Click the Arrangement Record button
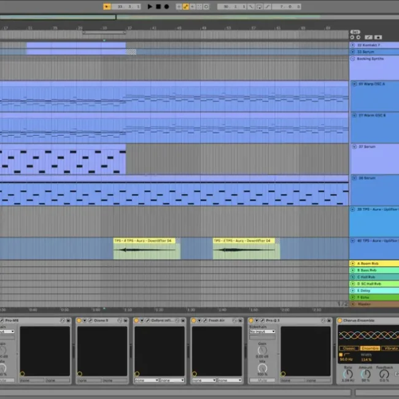Screen dimensions: 399x399 click(166, 6)
